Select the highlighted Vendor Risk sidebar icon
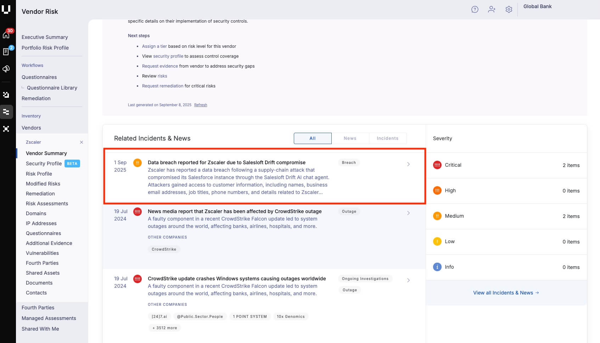Viewport: 600px width, 343px height. pos(6,112)
